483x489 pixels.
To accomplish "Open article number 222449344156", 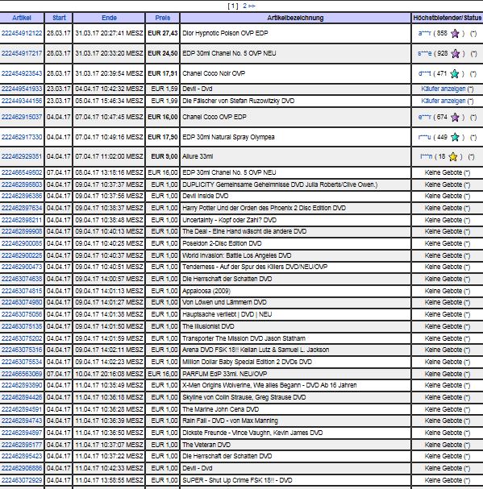I will coord(22,101).
